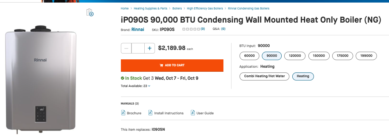Open the Install Instructions PDF icon

click(x=150, y=113)
